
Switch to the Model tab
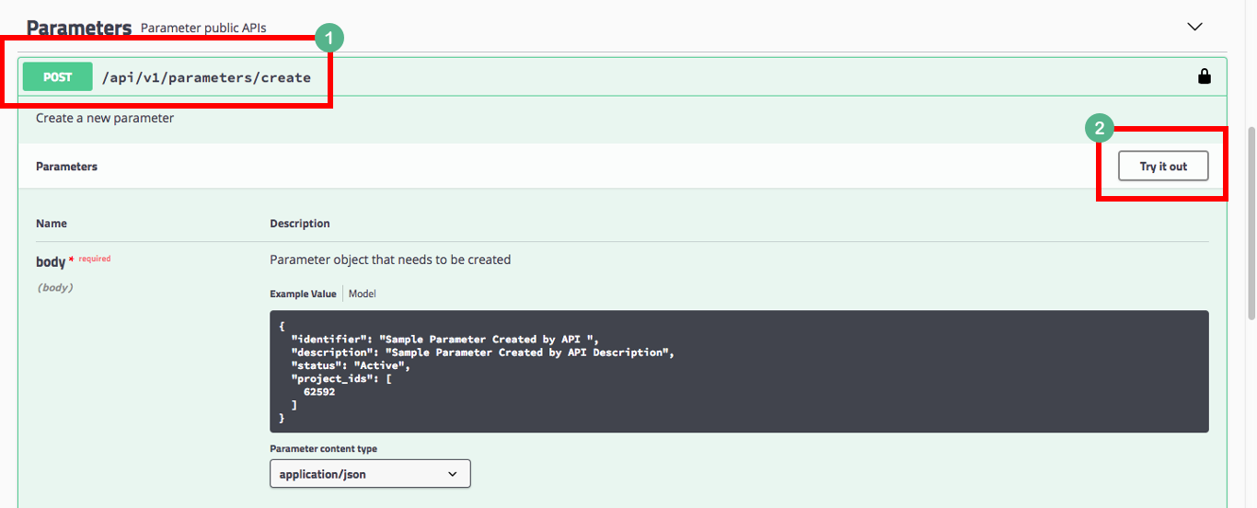362,294
